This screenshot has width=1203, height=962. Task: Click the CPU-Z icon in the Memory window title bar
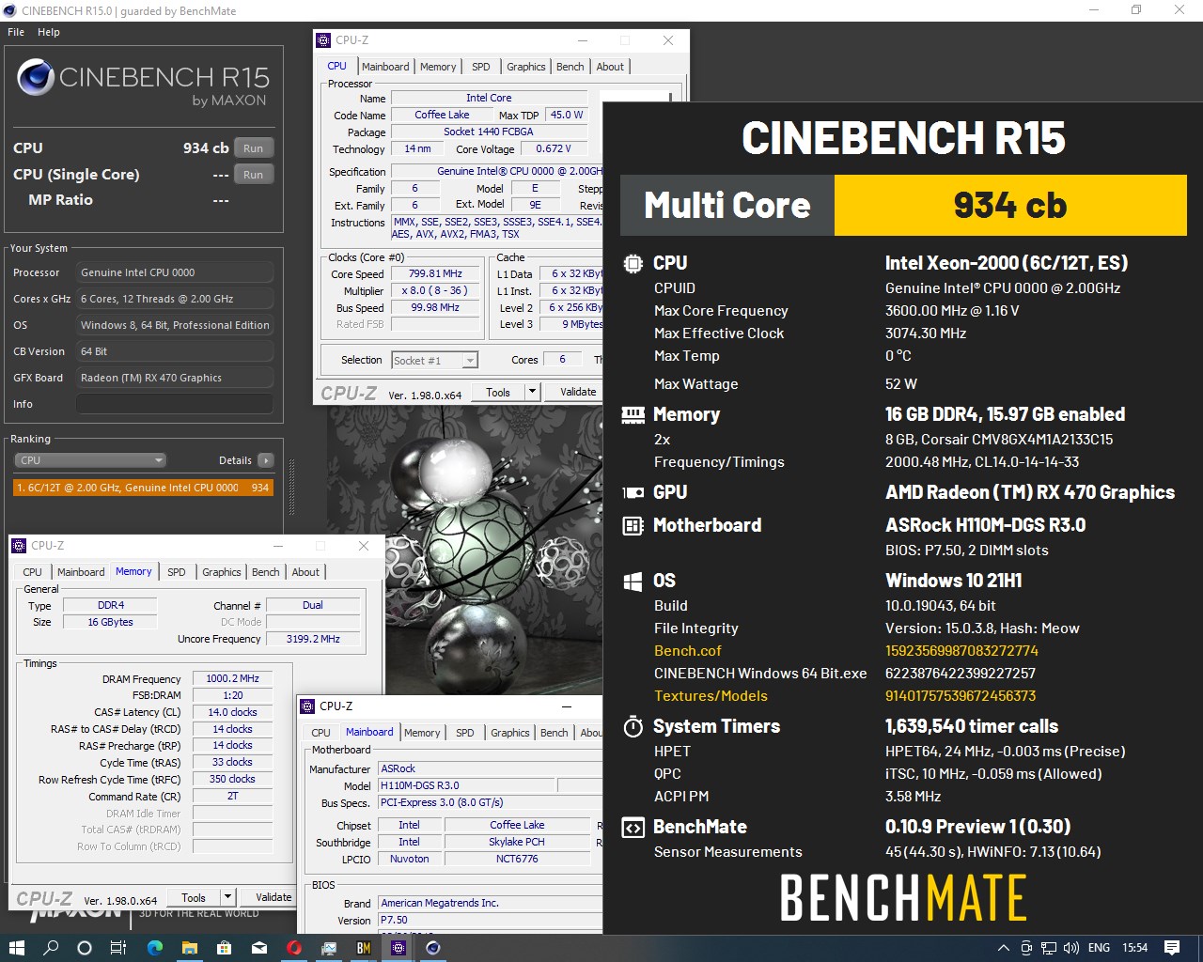click(19, 546)
